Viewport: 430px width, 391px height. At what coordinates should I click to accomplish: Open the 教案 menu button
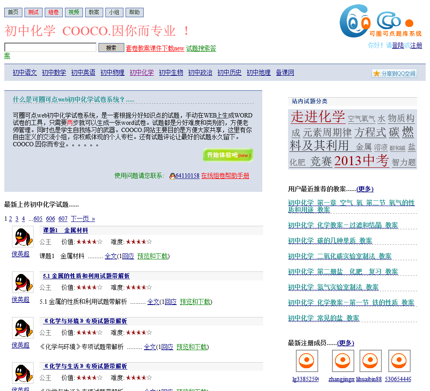94,12
